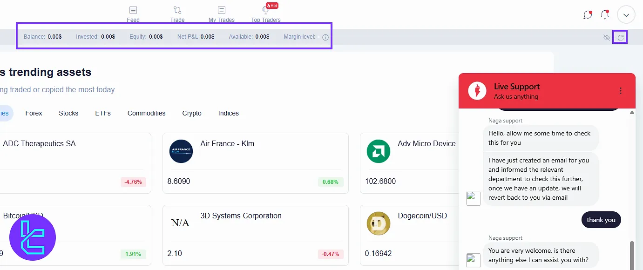
Task: Open the Feed navigation icon
Action: [133, 11]
